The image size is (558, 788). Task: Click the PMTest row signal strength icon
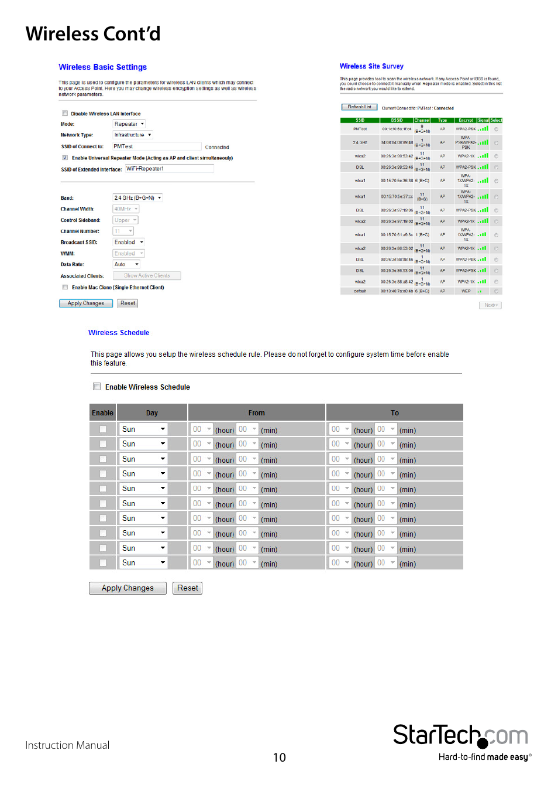point(483,128)
